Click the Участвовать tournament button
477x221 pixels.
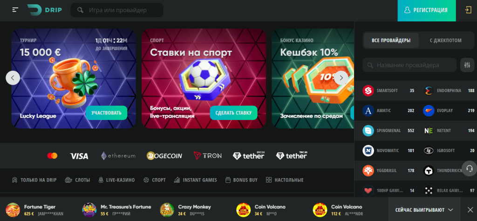(107, 113)
